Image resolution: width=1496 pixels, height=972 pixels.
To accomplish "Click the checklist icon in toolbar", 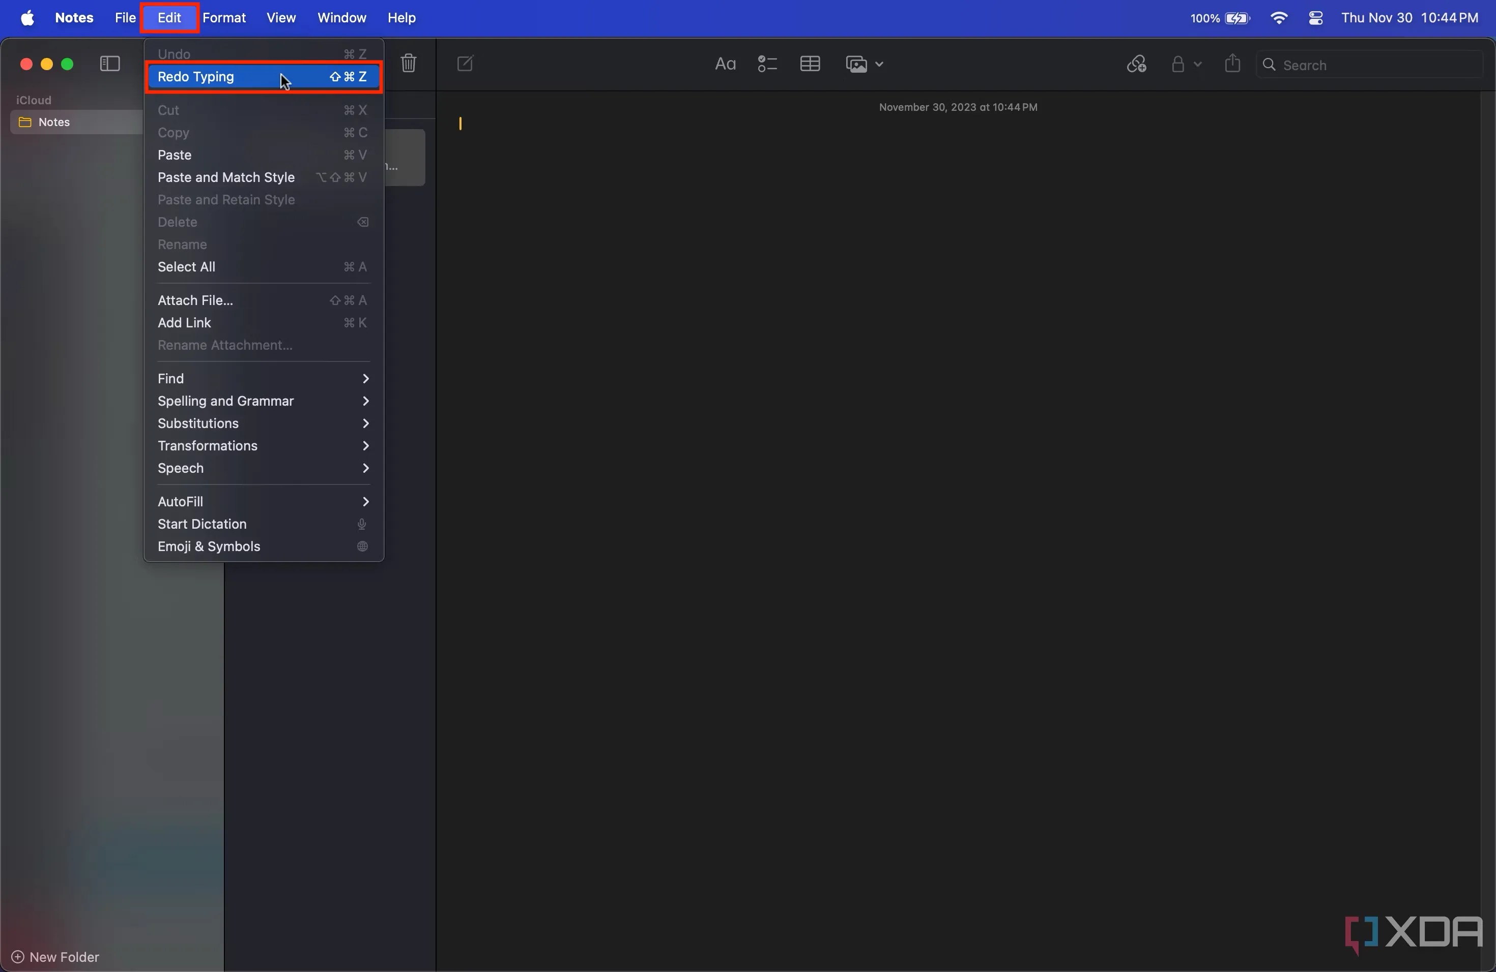I will tap(767, 64).
